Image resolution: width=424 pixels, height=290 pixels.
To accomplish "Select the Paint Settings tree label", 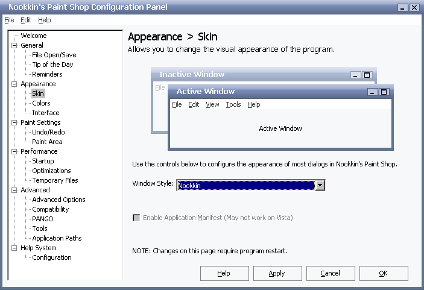I will (x=40, y=123).
